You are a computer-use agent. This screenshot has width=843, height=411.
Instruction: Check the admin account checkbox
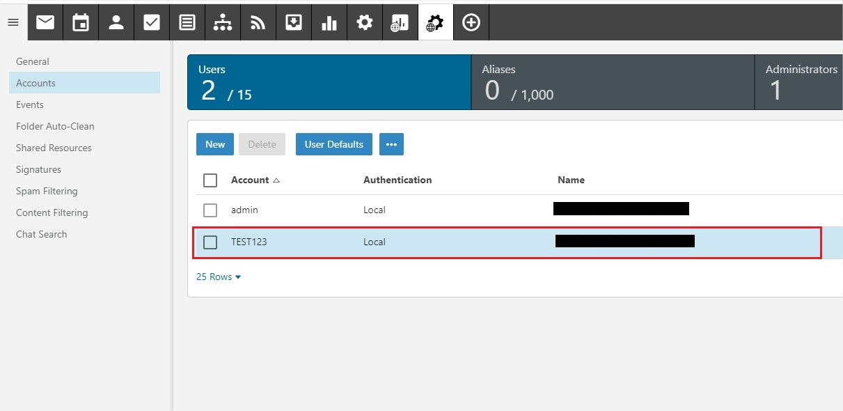(210, 210)
